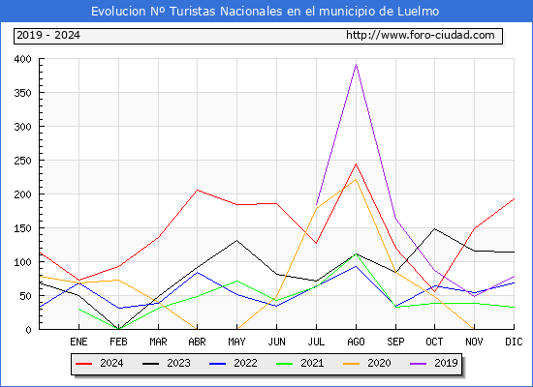Screen dimensions: 533x387
Task: Click the FEB month axis label
Action: [118, 342]
